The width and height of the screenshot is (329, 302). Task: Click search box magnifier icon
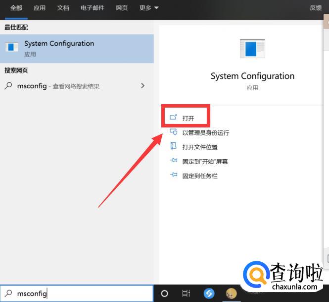tap(8, 293)
